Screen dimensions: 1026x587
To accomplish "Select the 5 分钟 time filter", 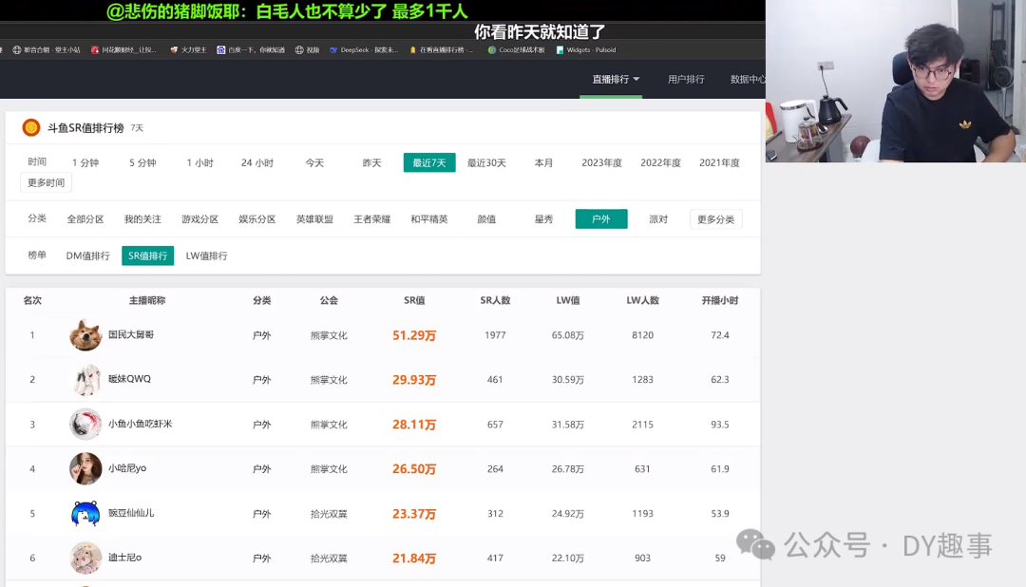I will [142, 163].
